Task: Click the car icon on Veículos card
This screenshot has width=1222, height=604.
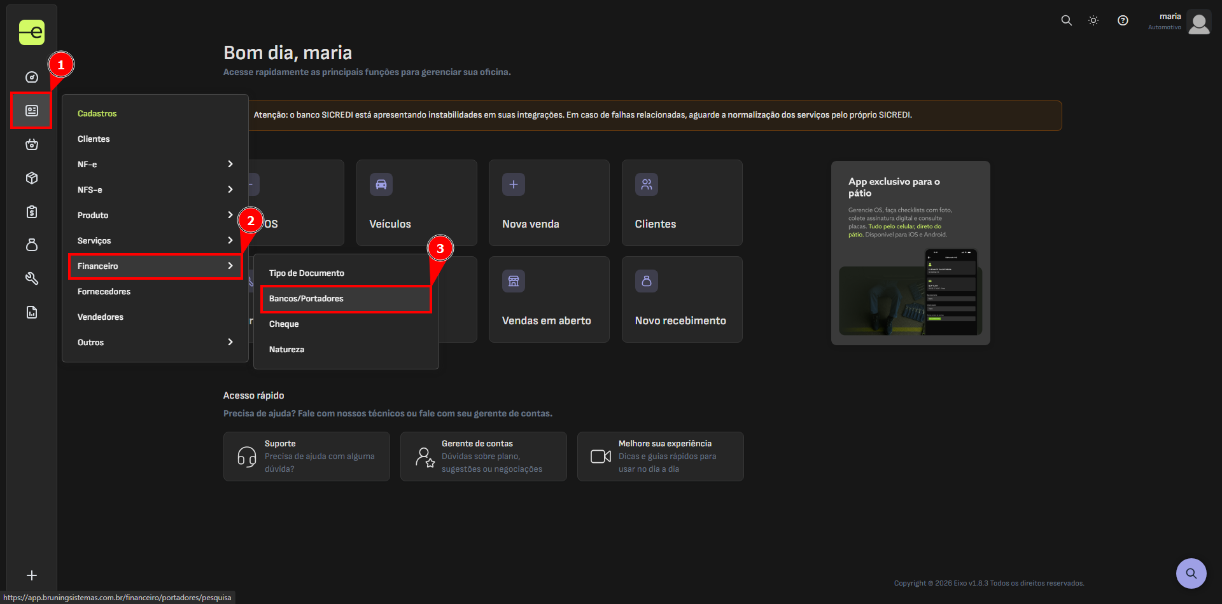Action: [x=381, y=184]
